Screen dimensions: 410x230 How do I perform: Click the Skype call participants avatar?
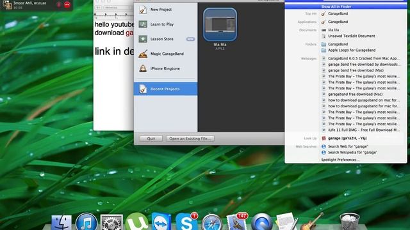(7, 5)
